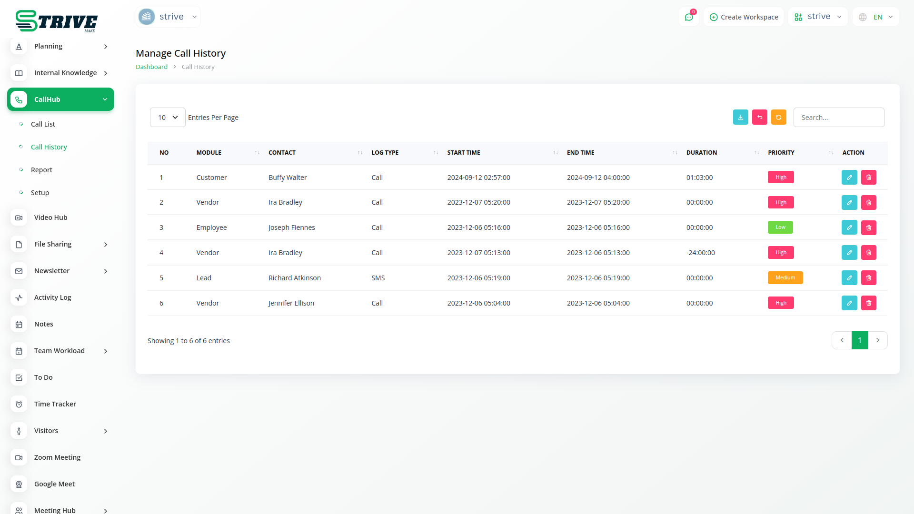Viewport: 914px width, 514px height.
Task: Click the orange refresh icon
Action: 778,117
